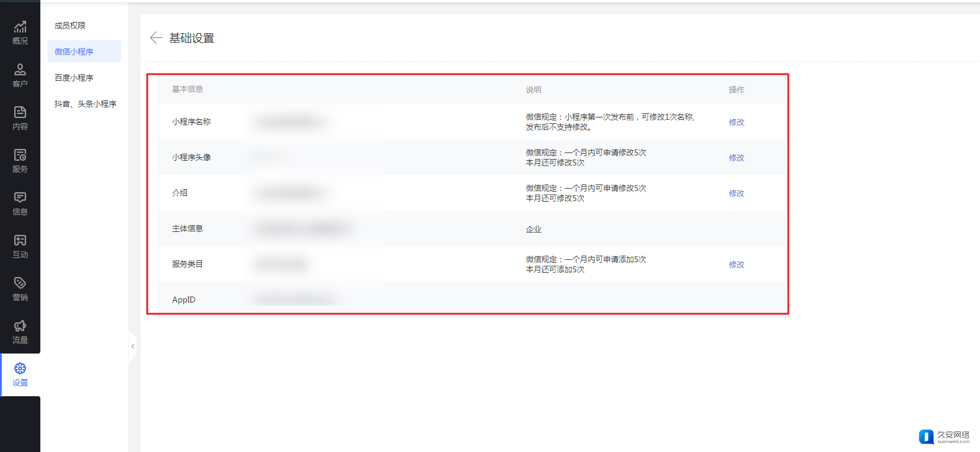
Task: Select 抖音、头条小程序 menu item
Action: [x=85, y=104]
